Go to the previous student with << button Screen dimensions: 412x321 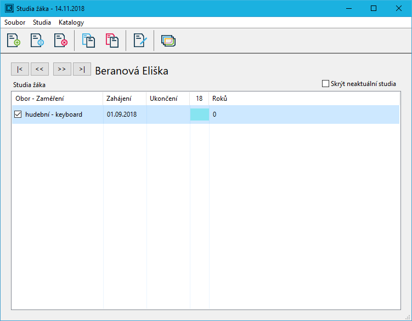tap(39, 69)
